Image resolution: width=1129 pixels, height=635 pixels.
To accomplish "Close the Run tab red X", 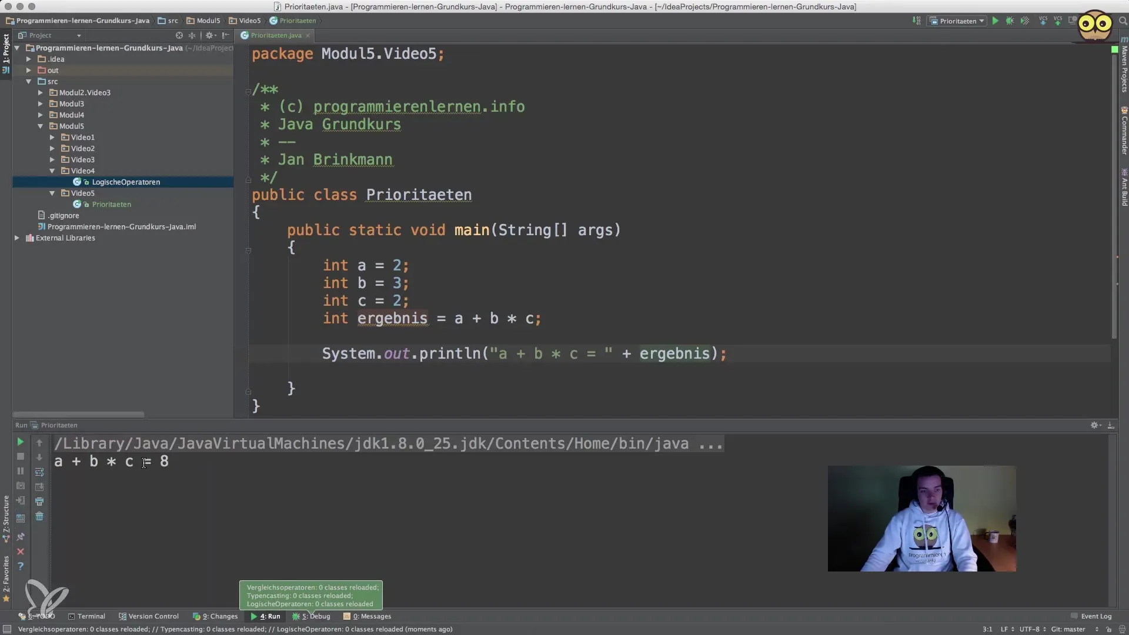I will click(x=20, y=552).
